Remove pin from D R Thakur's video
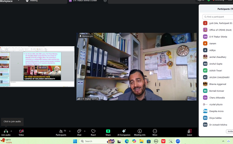Viewport: 233px width, 144px height. pyautogui.click(x=86, y=36)
